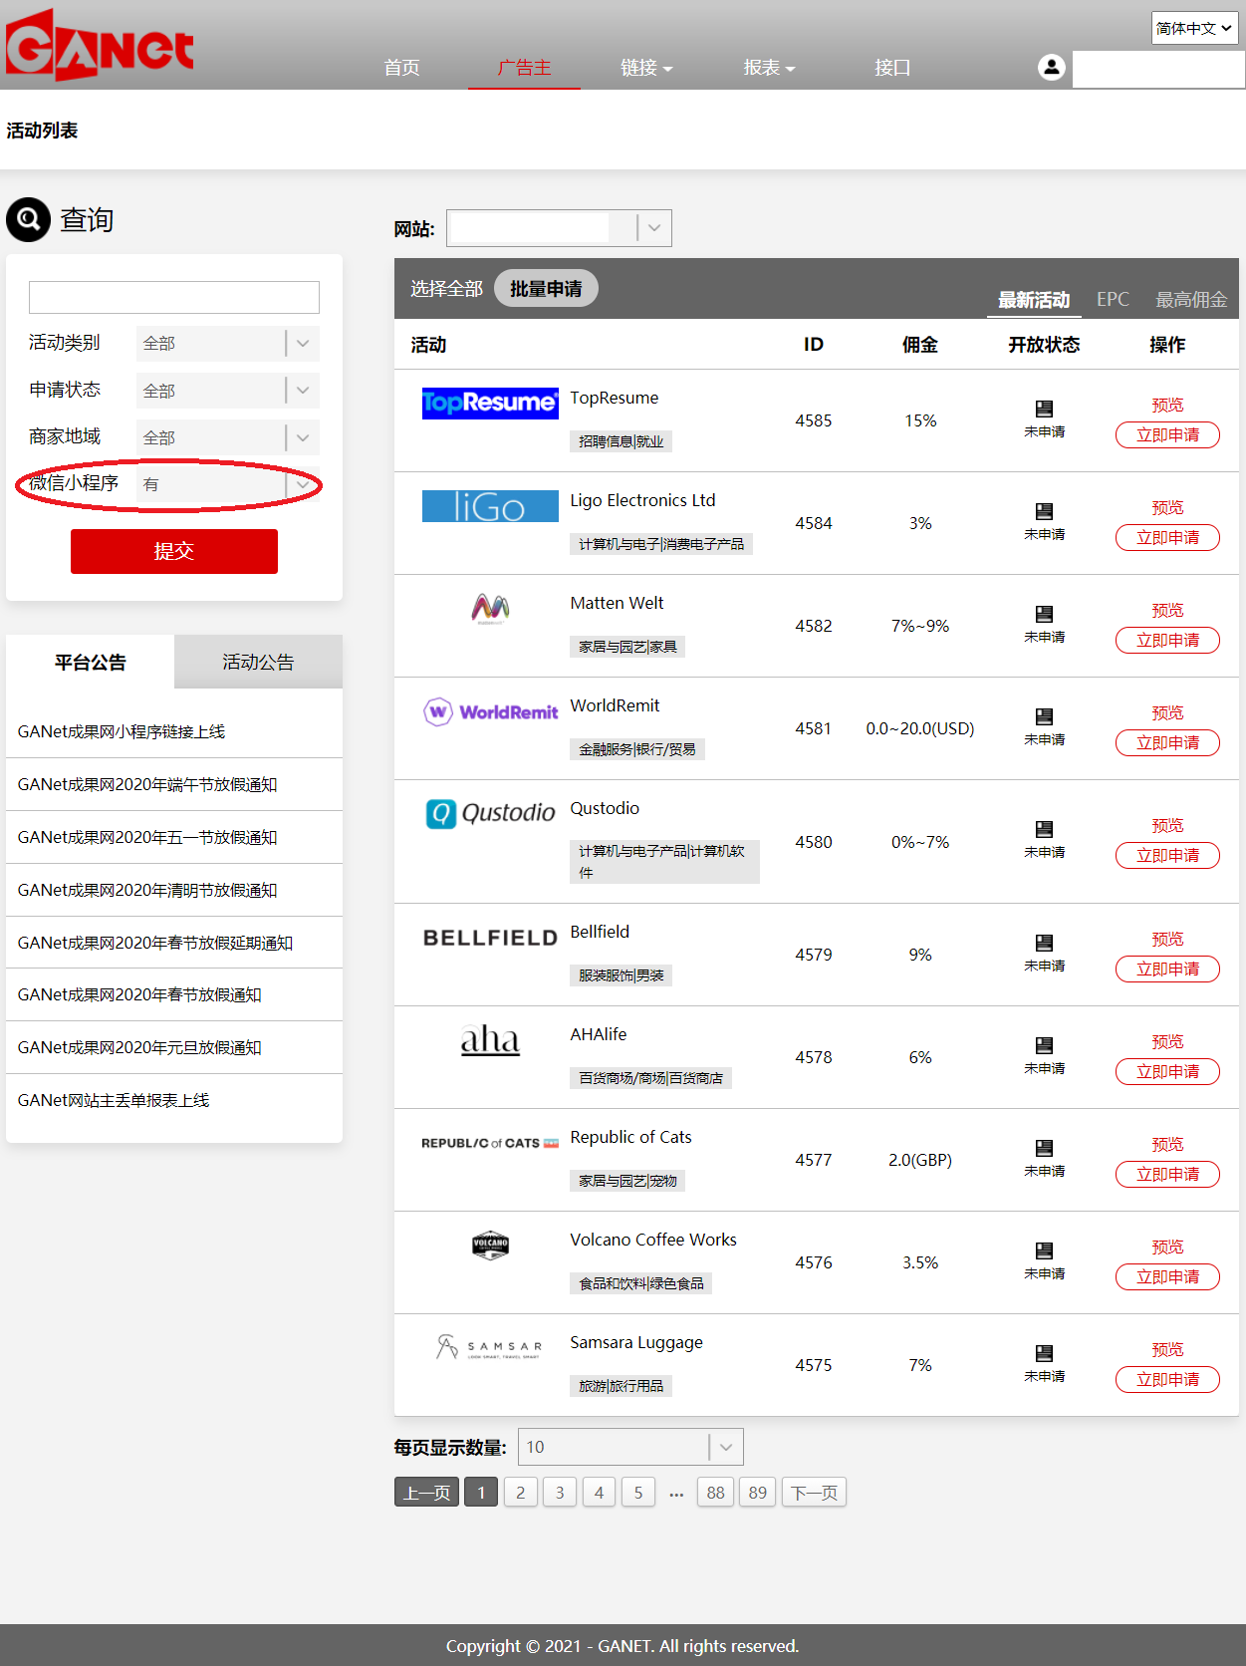
Task: Go to page 2
Action: 520,1493
